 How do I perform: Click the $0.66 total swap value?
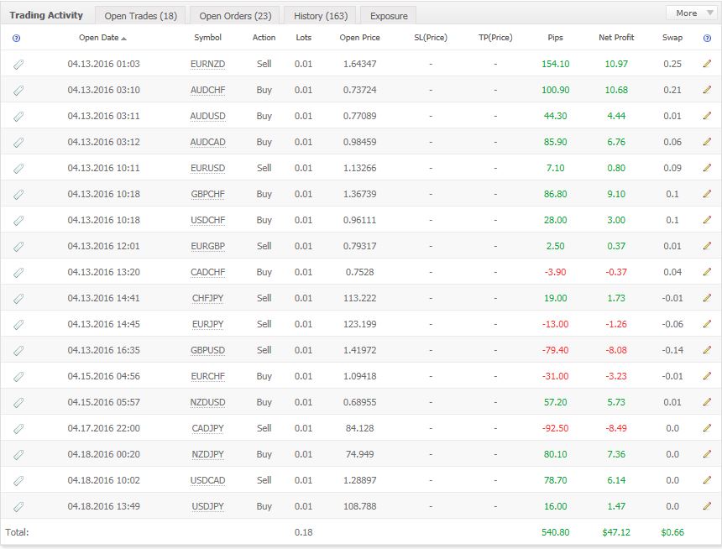point(672,532)
